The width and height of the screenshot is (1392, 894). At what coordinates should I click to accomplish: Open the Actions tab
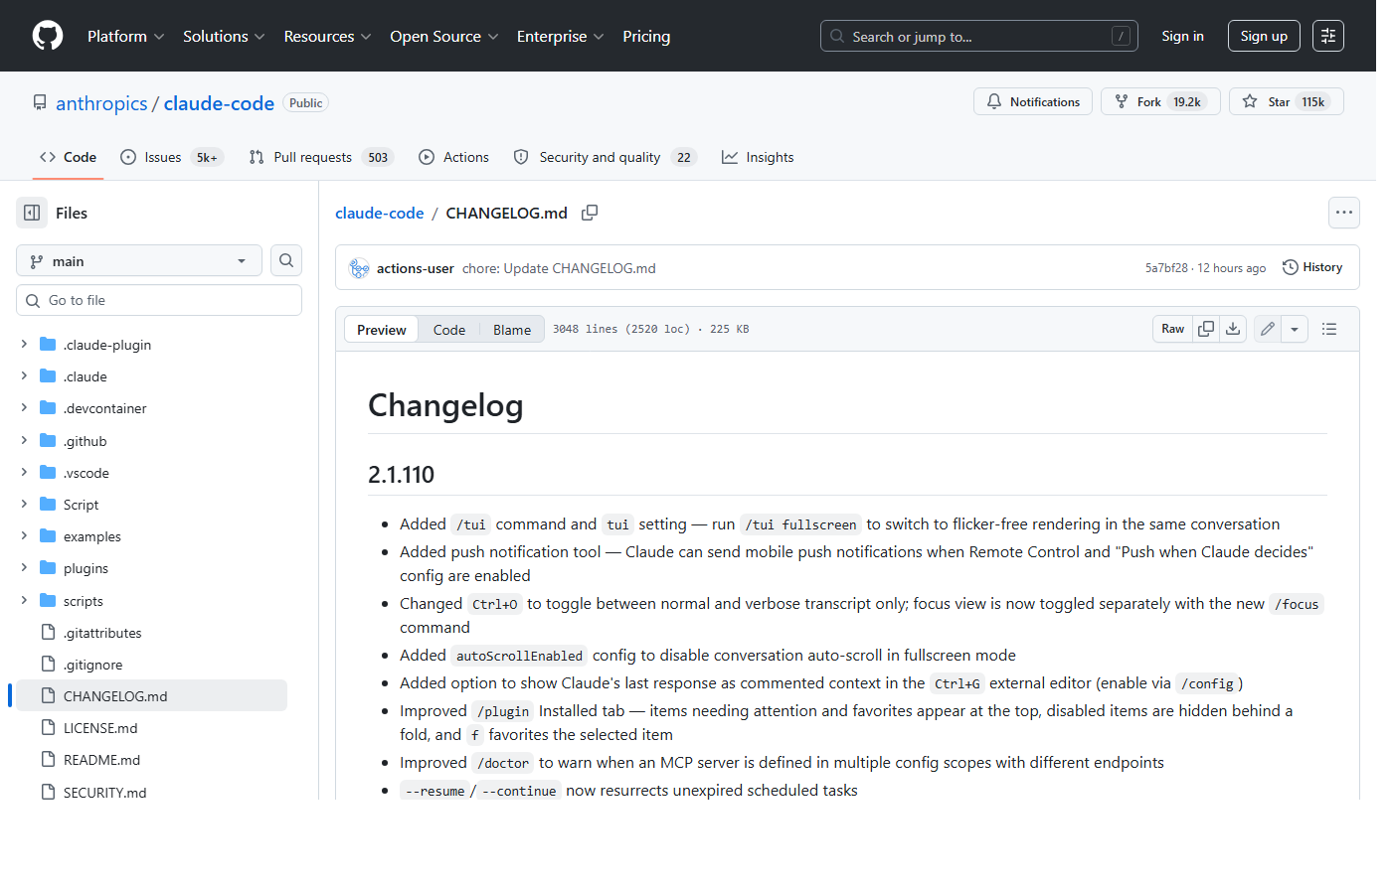click(454, 157)
